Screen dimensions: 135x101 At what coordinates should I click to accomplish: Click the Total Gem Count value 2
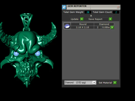pos(116,12)
